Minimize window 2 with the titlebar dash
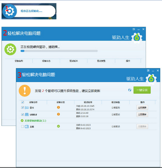Screen dimensions: 162x168 (139, 29)
